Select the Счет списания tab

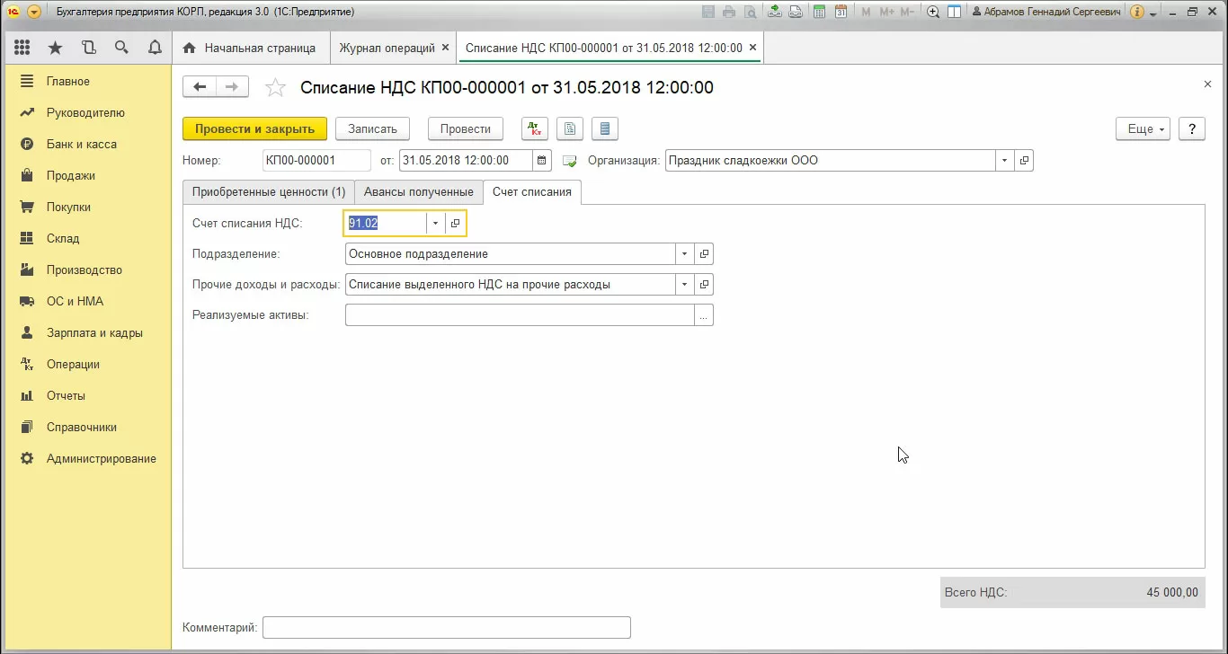[x=532, y=192]
